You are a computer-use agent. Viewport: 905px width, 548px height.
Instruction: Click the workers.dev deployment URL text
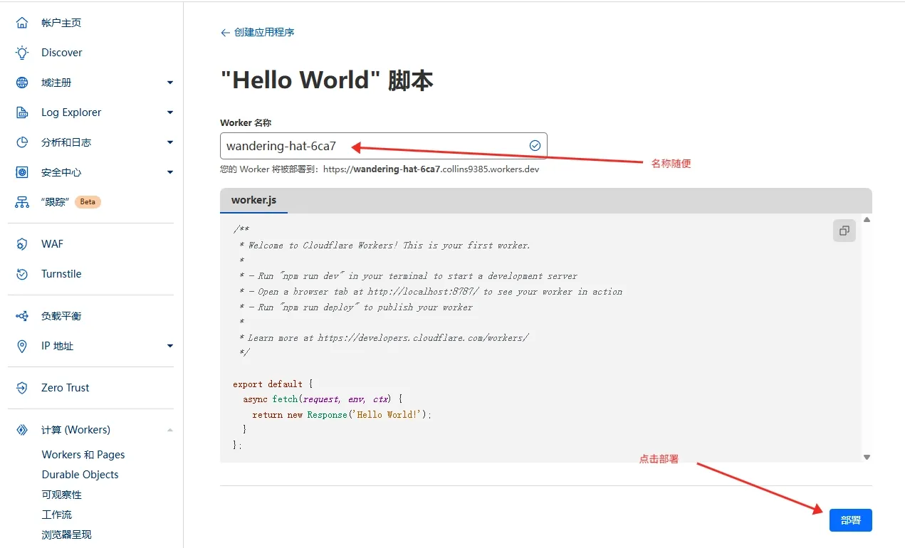tap(431, 169)
